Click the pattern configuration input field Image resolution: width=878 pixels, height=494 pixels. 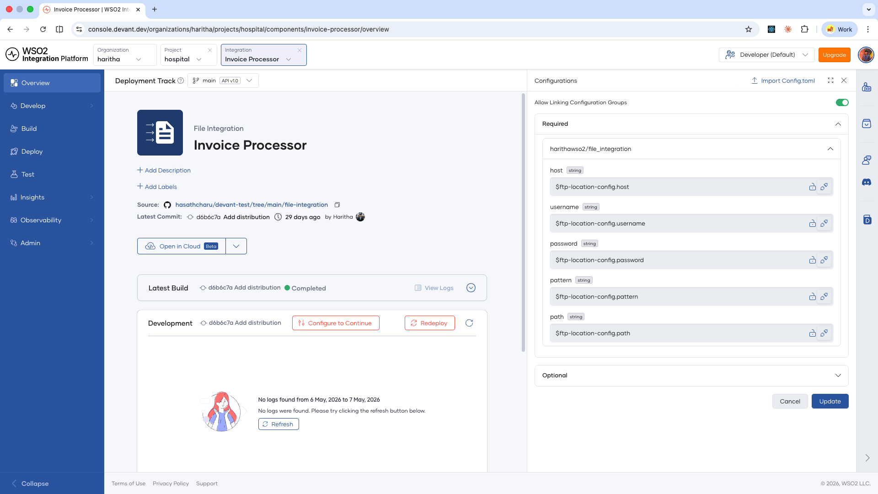[679, 296]
